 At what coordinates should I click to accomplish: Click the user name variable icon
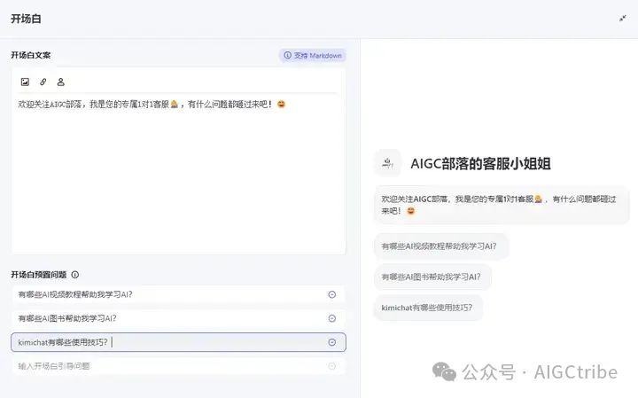[x=60, y=82]
